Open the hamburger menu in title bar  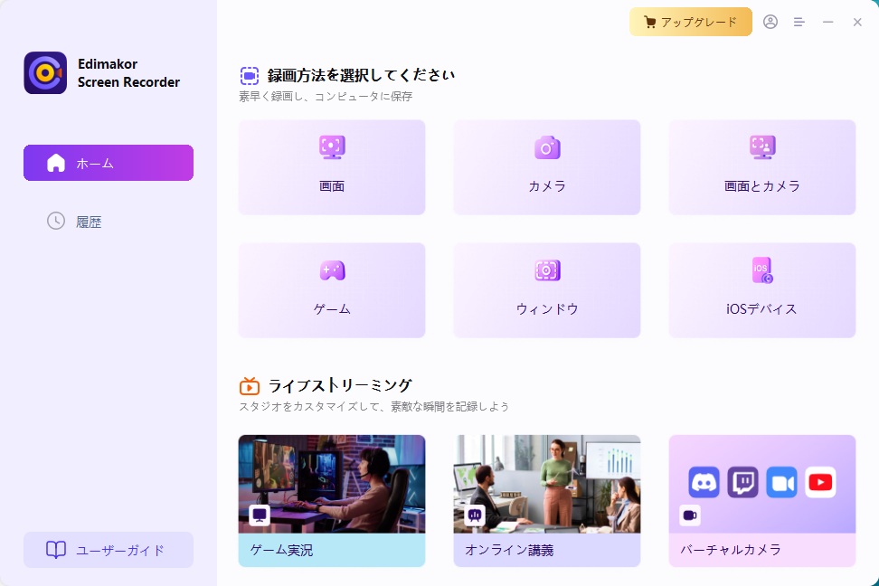[799, 22]
